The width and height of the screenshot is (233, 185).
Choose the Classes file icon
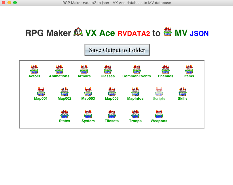(108, 70)
